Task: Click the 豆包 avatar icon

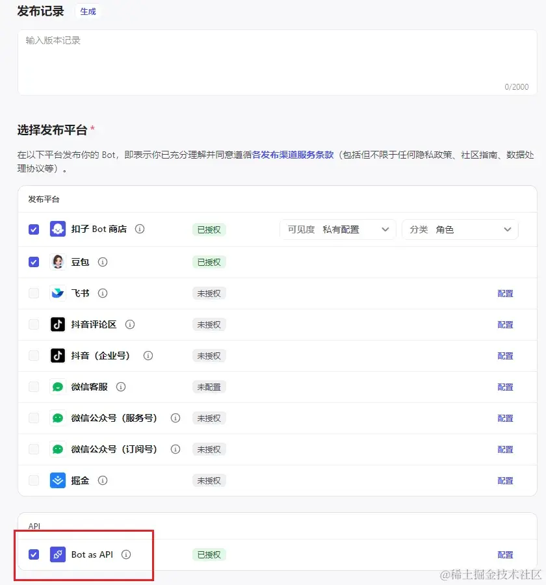Action: (x=58, y=262)
